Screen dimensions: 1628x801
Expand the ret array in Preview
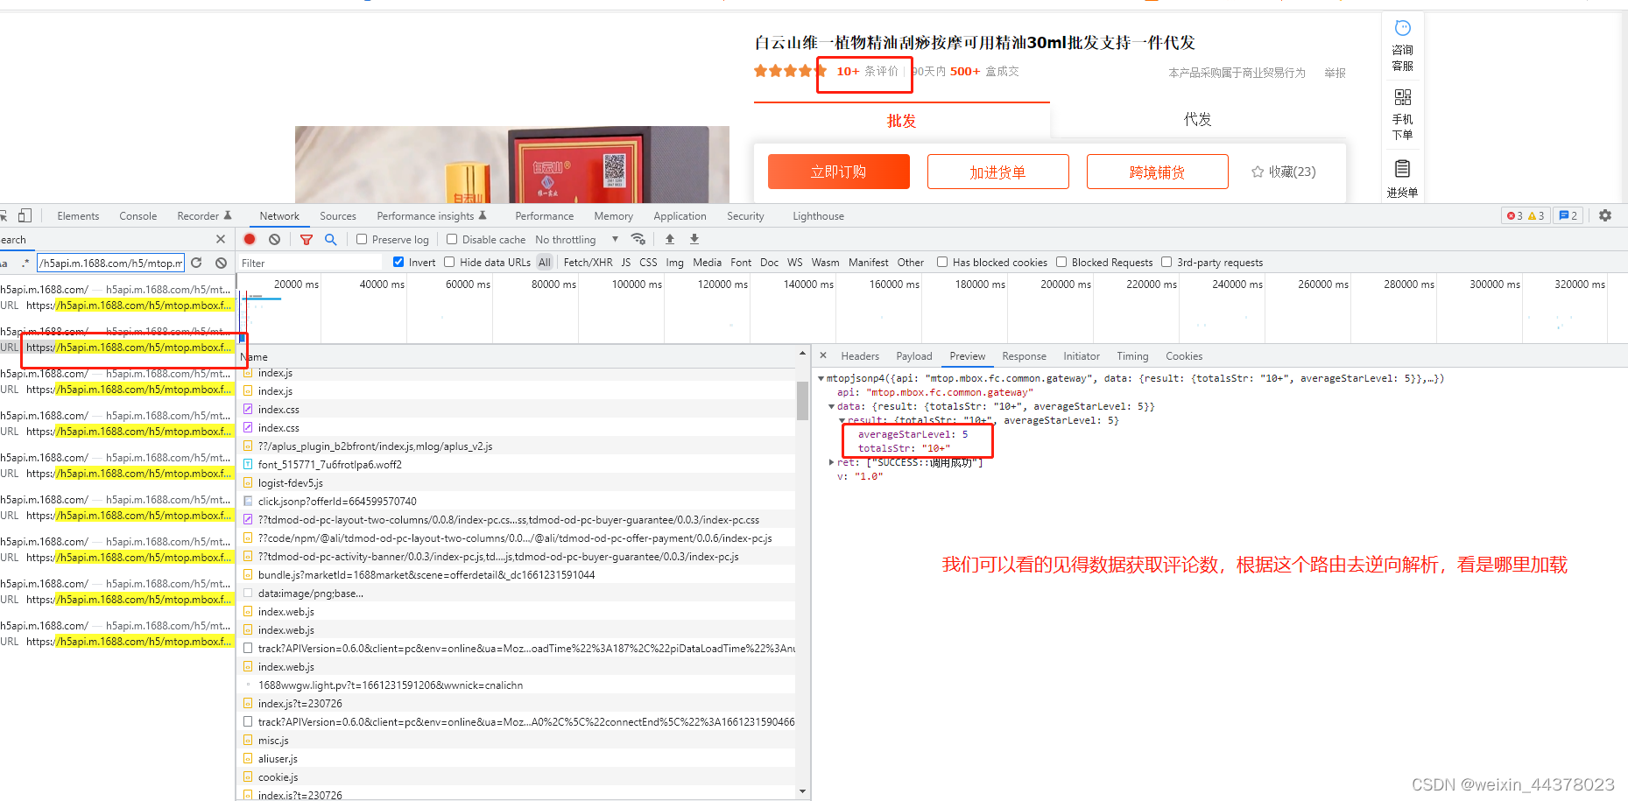pyautogui.click(x=831, y=462)
